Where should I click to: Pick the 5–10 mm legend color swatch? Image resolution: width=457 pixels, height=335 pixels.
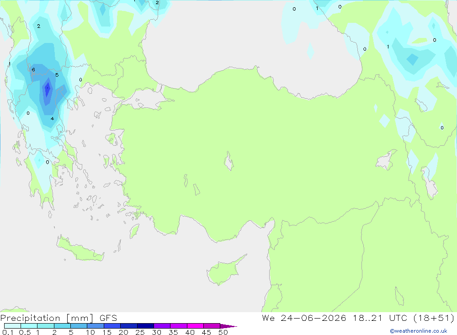point(79,326)
